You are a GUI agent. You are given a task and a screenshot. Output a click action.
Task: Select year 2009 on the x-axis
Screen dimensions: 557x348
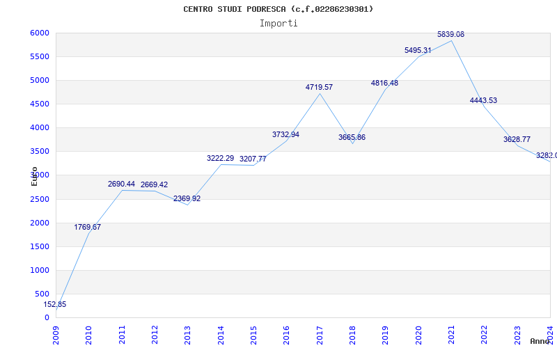pyautogui.click(x=56, y=335)
